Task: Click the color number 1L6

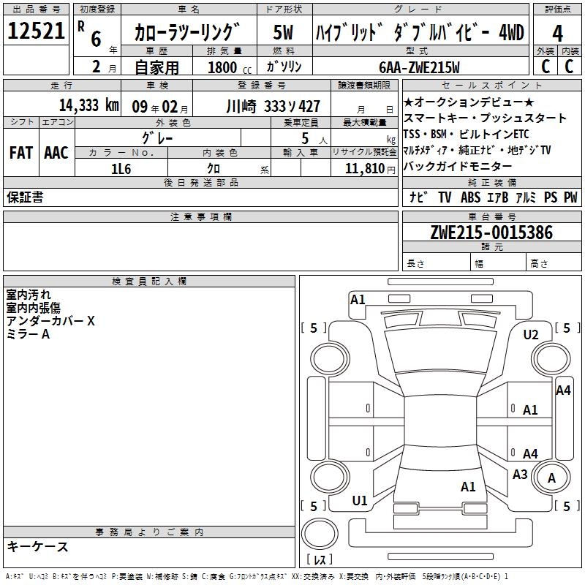Action: click(x=121, y=168)
